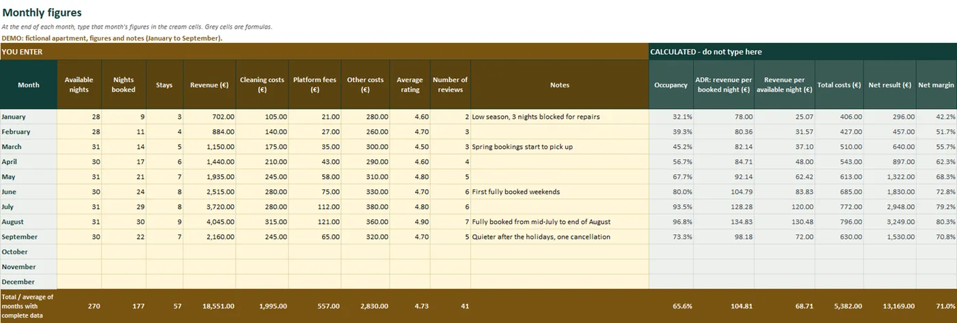Click the 'Net margin' column header
957x323 pixels.
936,85
